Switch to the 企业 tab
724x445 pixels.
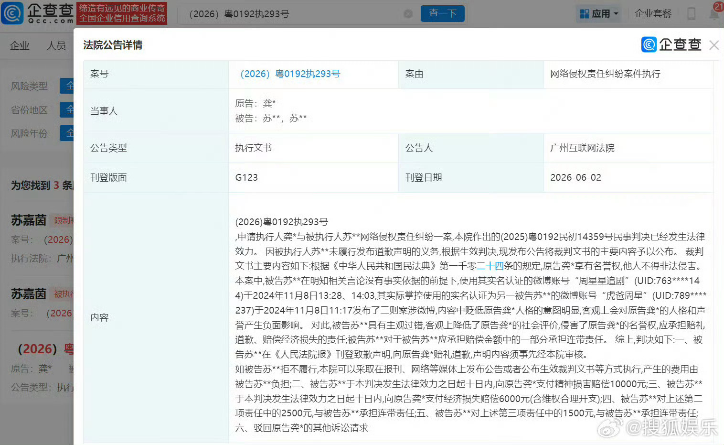20,45
